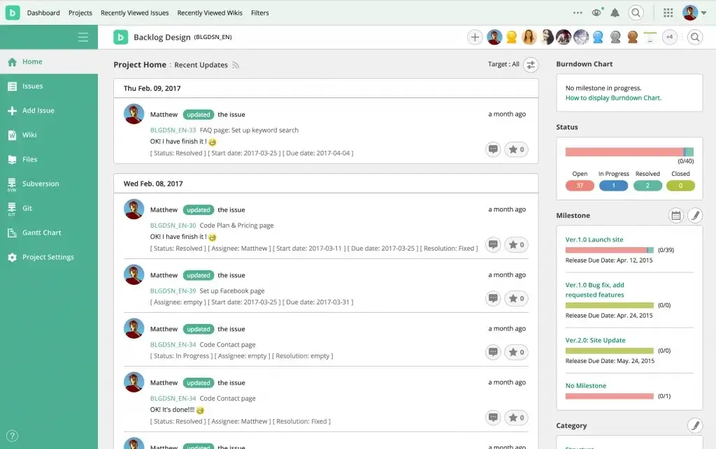This screenshot has width=716, height=449.
Task: Expand the +4 members overflow
Action: point(669,36)
